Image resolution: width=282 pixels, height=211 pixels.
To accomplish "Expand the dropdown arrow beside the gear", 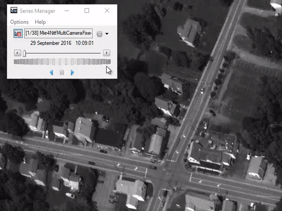I will pyautogui.click(x=107, y=34).
